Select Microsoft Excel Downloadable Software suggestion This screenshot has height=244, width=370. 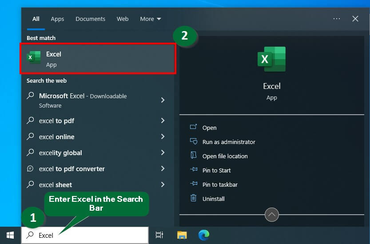[x=98, y=100]
